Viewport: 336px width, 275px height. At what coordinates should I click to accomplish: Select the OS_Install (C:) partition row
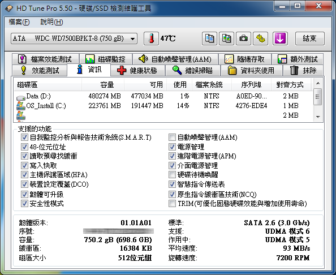(163, 106)
